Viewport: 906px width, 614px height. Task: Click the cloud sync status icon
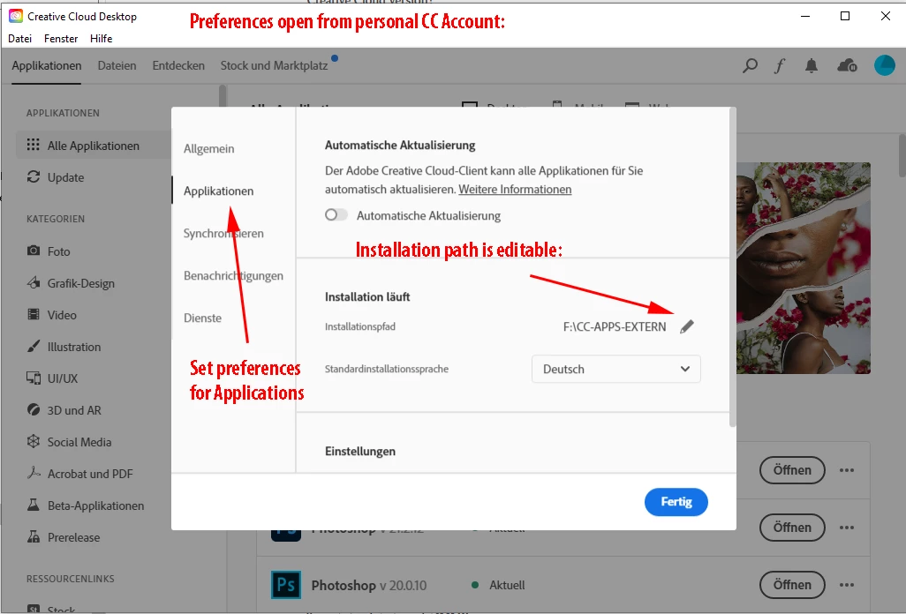click(x=847, y=66)
